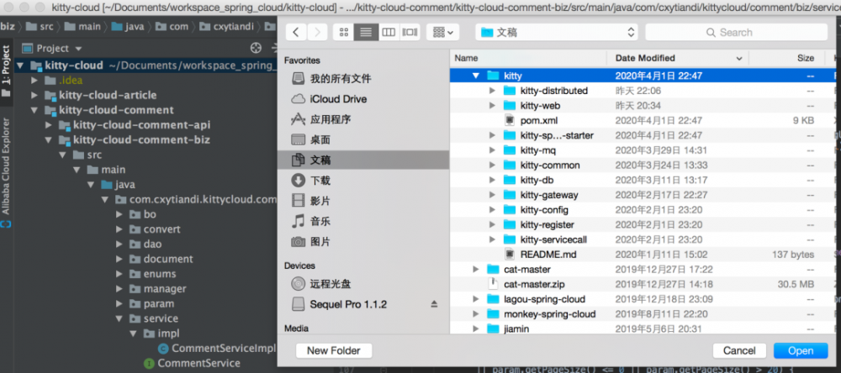The height and width of the screenshot is (373, 841).
Task: Eject the Sequel Pro 1.1.2 volume
Action: 434,304
